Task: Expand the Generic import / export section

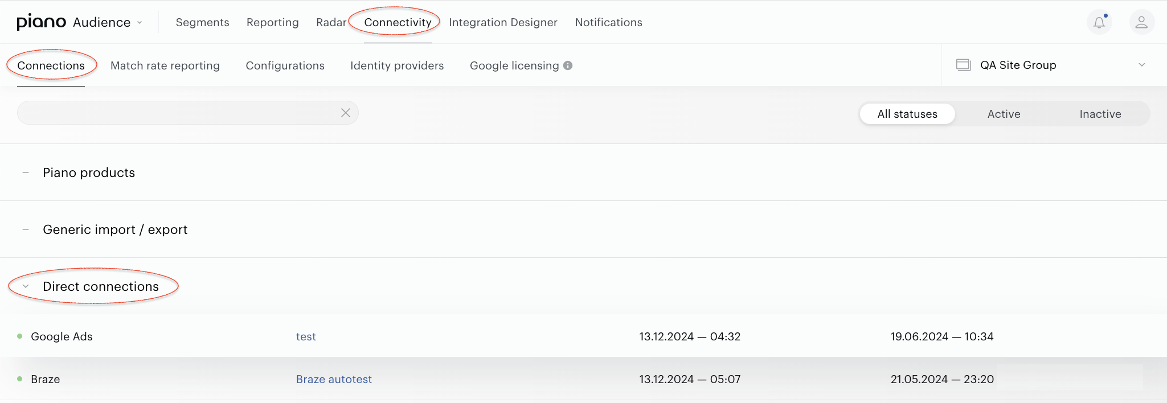Action: (26, 229)
